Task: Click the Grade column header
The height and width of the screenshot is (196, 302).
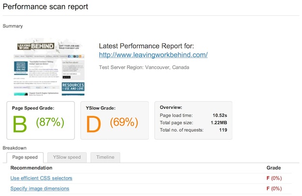Action: click(x=273, y=168)
